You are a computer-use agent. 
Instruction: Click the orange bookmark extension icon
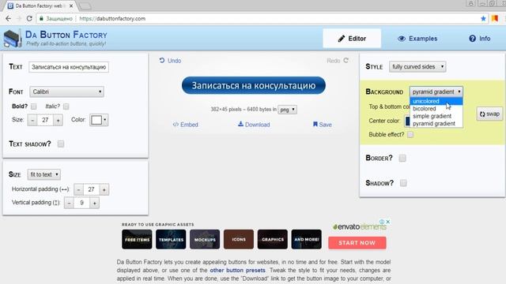click(x=495, y=18)
